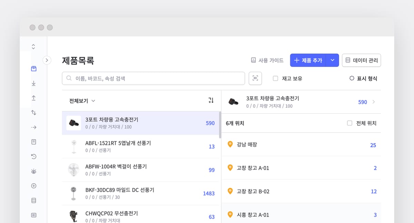The height and width of the screenshot is (223, 414).
Task: Select the up-down adjust arrows sidebar icon
Action: [x=33, y=113]
